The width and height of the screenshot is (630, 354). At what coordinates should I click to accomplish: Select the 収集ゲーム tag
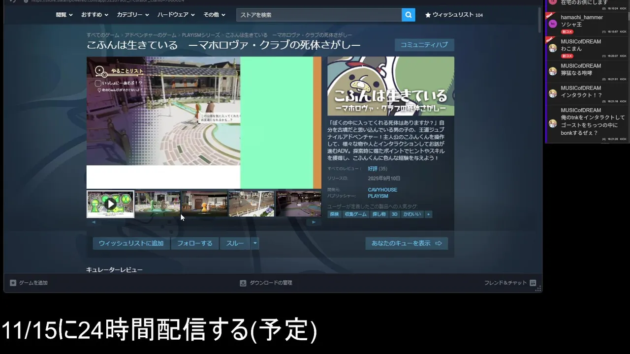click(x=355, y=214)
